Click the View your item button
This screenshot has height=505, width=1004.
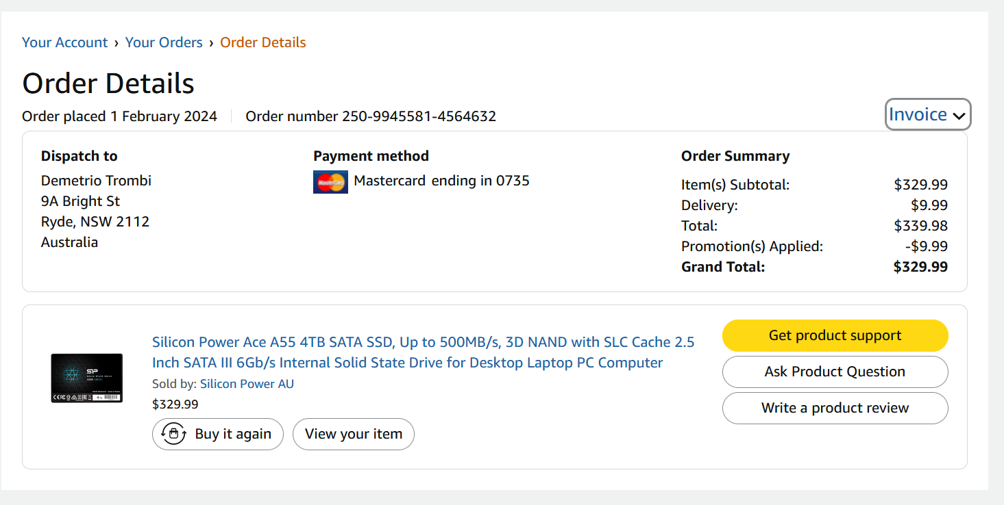pyautogui.click(x=353, y=434)
